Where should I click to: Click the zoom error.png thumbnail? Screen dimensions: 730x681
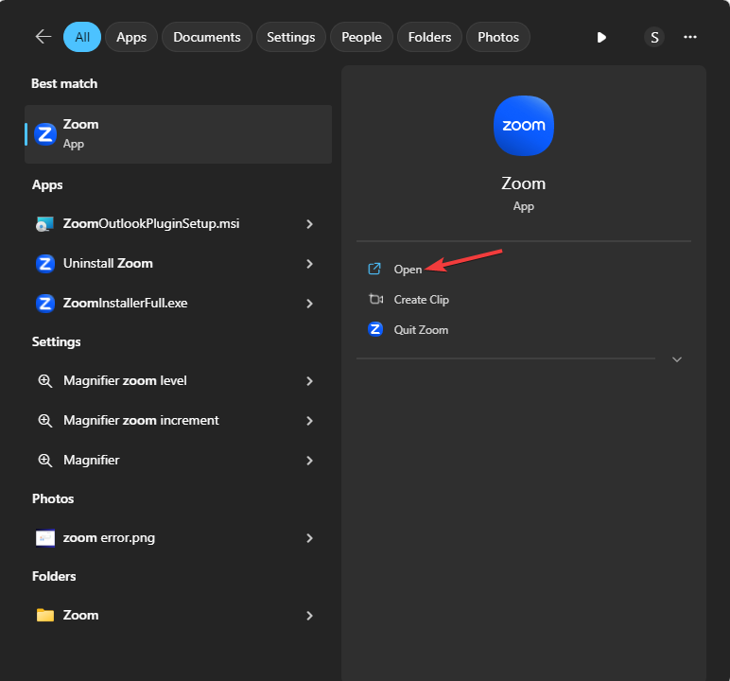[x=45, y=538]
